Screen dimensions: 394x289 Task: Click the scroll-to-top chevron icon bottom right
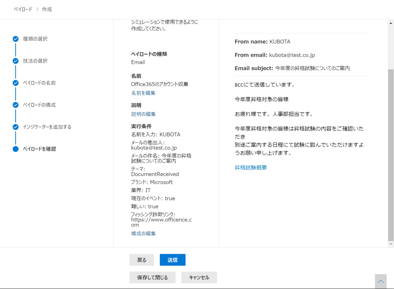(x=381, y=281)
